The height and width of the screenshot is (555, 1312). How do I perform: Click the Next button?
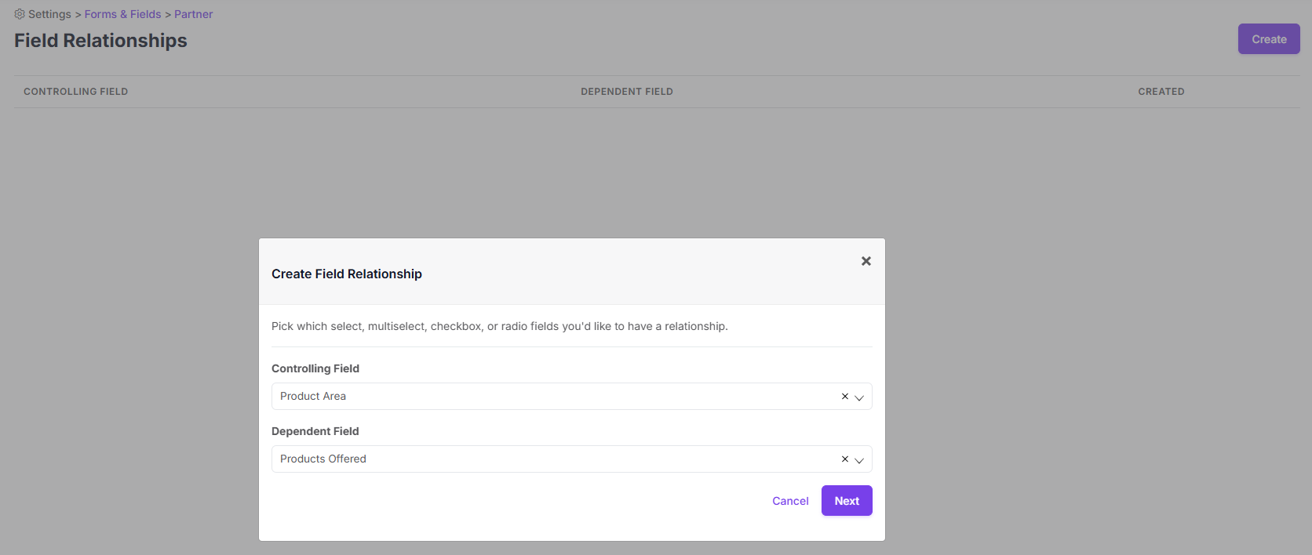[x=847, y=501]
